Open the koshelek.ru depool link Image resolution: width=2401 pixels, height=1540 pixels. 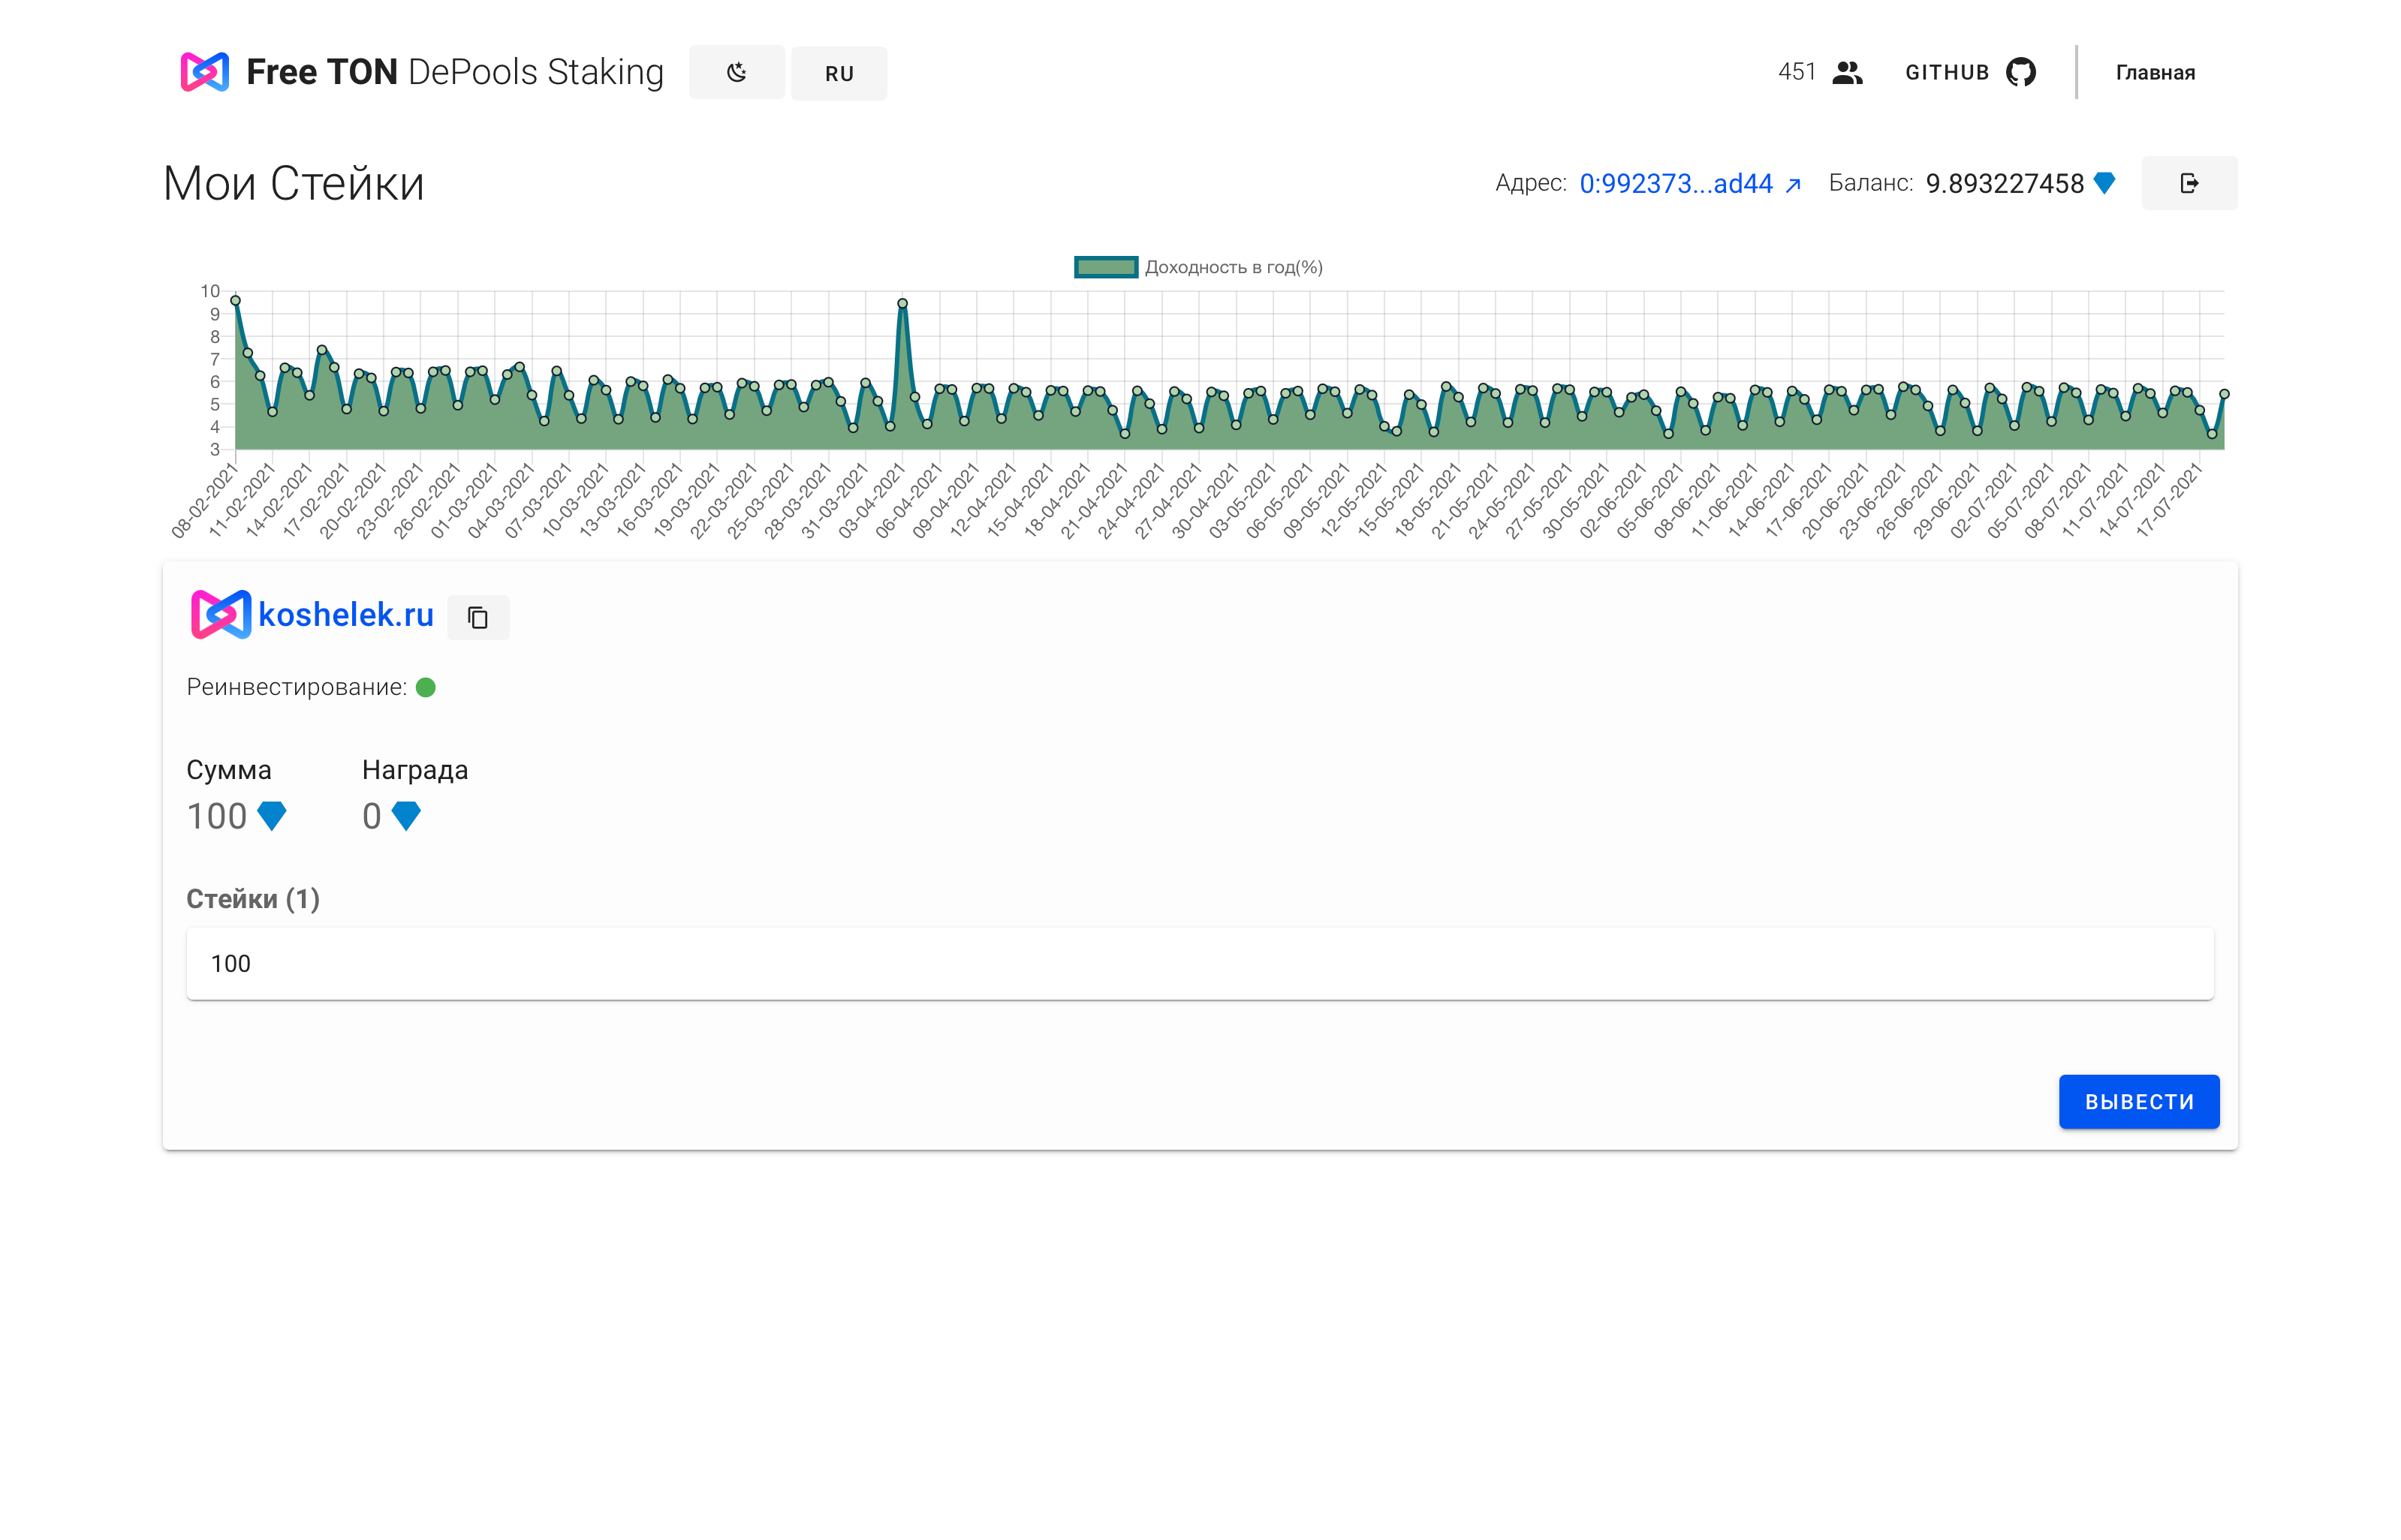[346, 614]
